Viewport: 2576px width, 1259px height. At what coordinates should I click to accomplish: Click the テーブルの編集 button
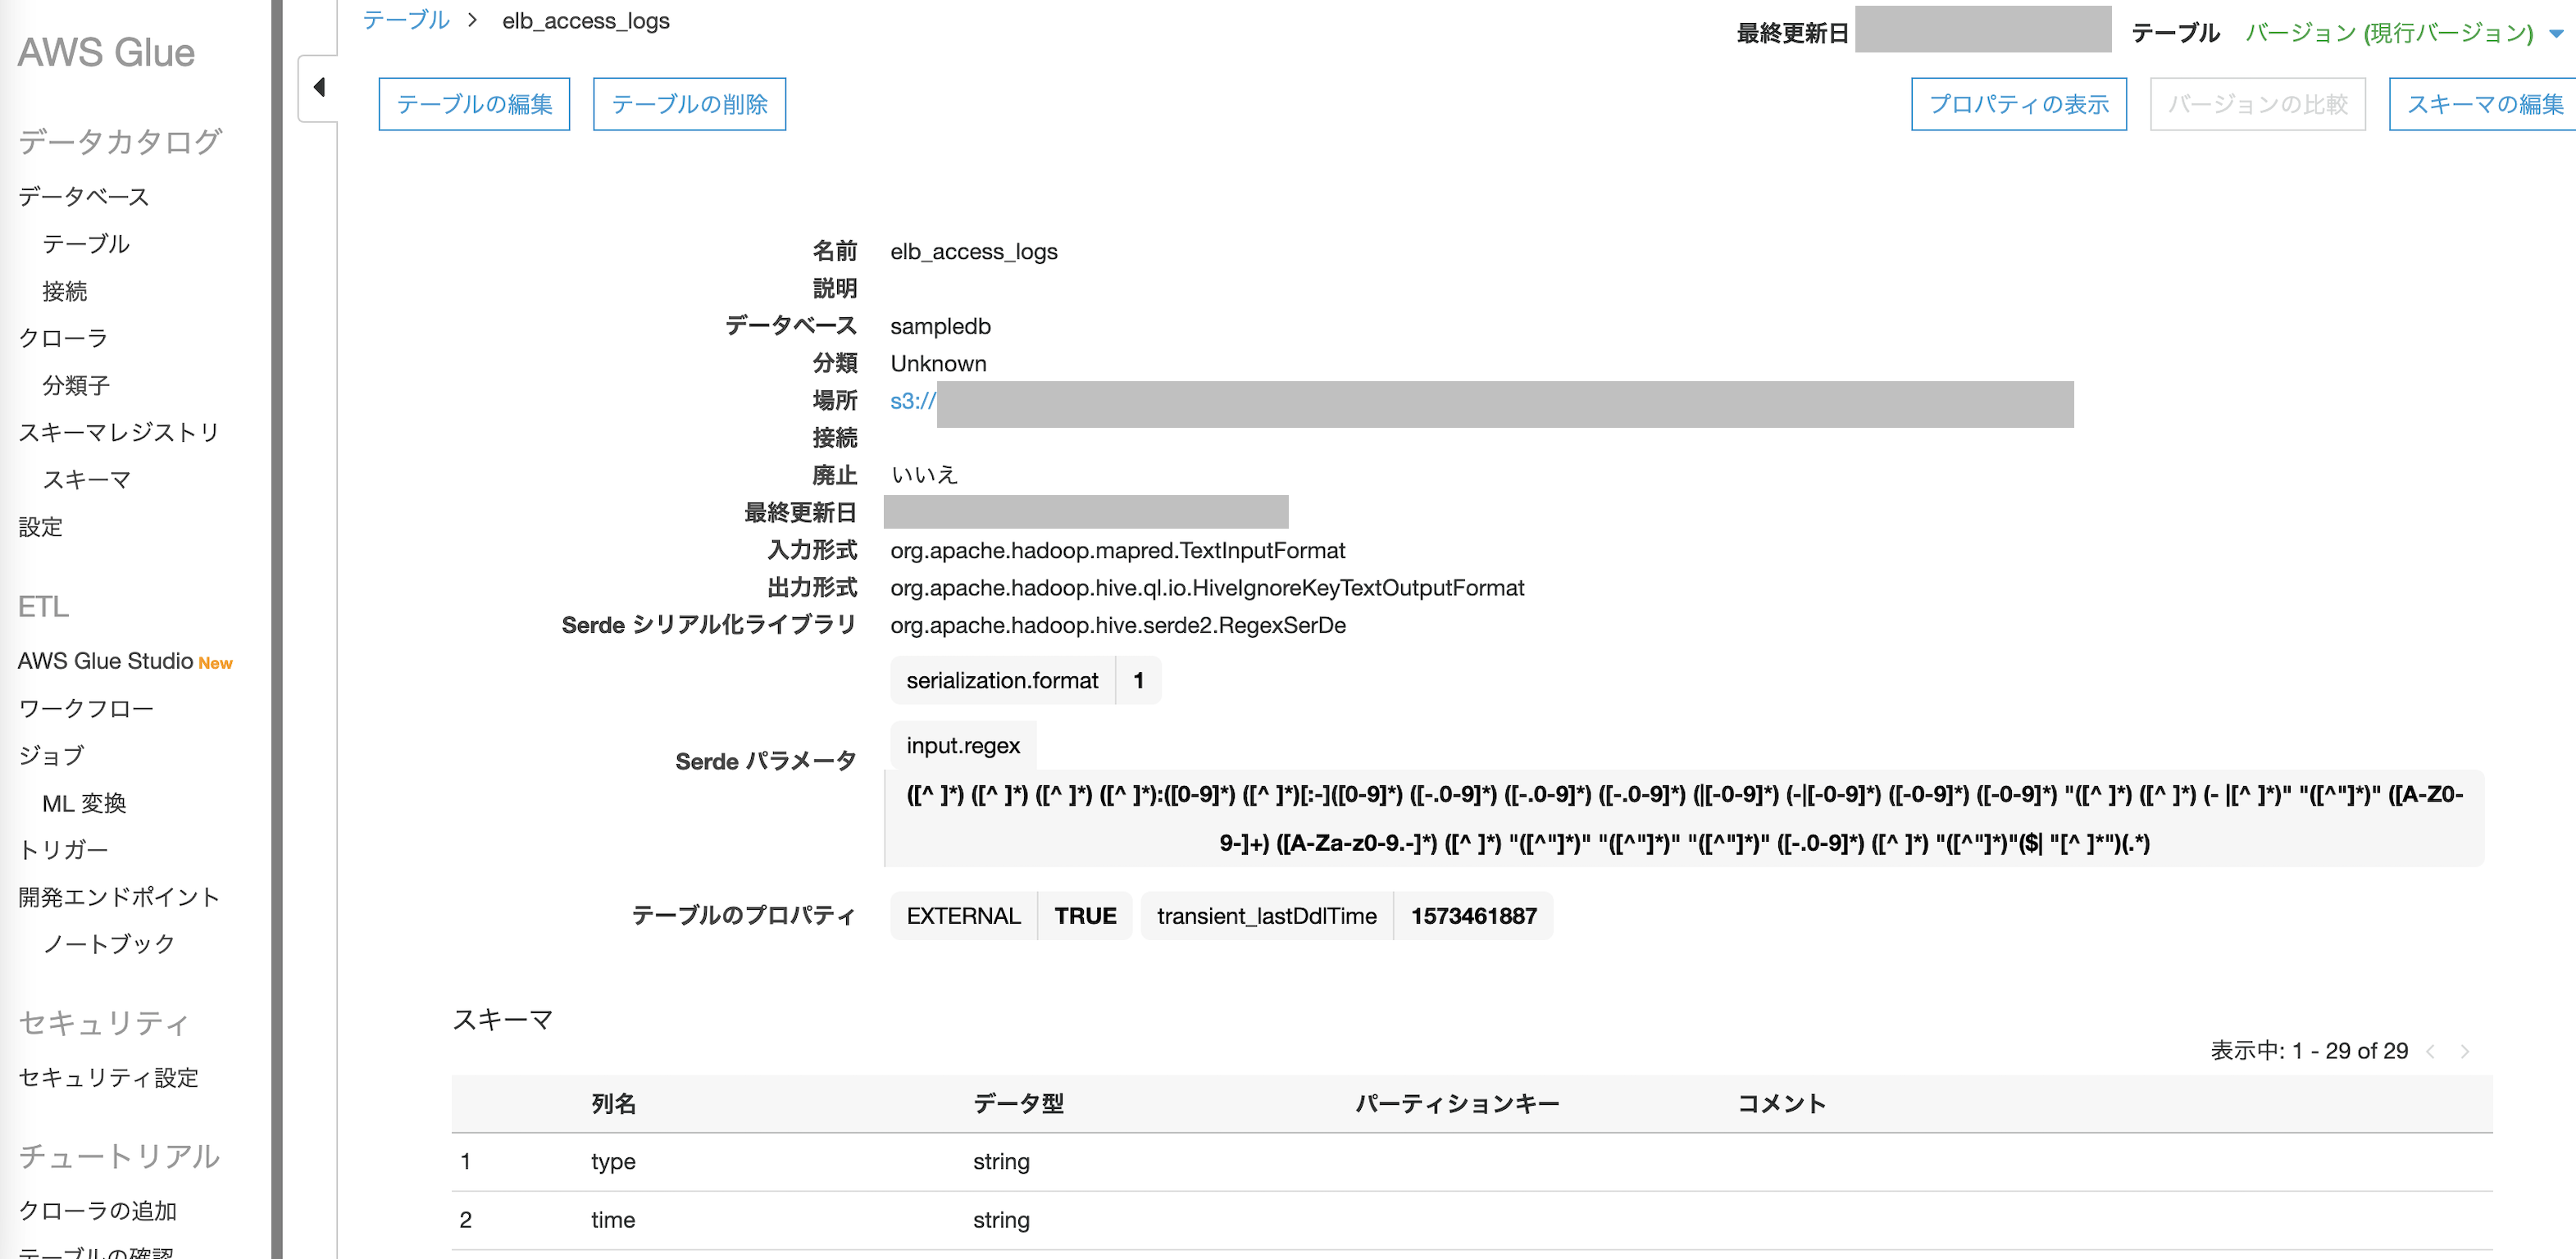[474, 104]
